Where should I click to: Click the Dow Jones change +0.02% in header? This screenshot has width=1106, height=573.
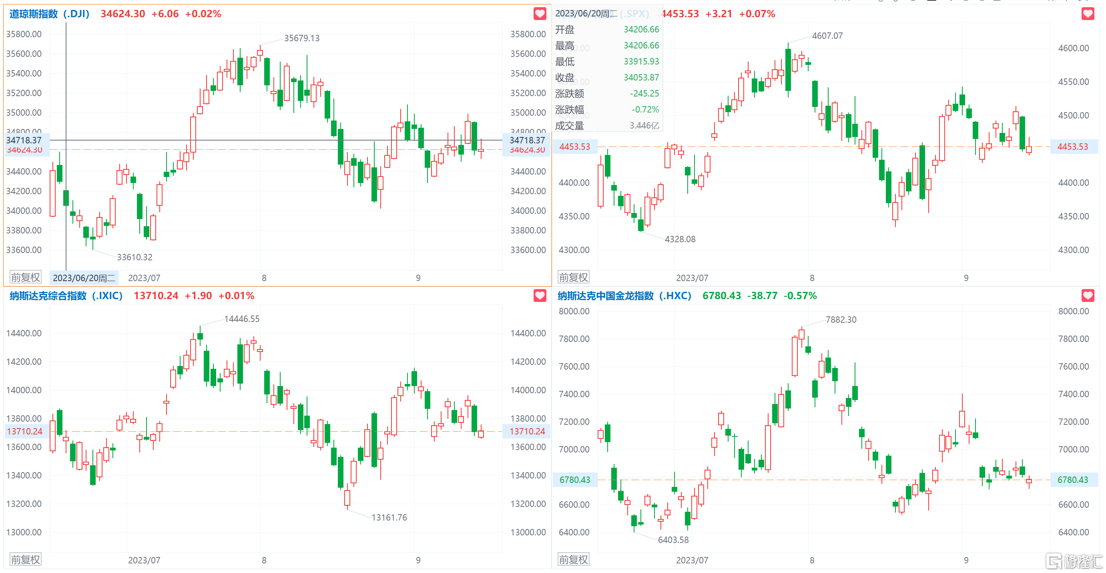203,14
